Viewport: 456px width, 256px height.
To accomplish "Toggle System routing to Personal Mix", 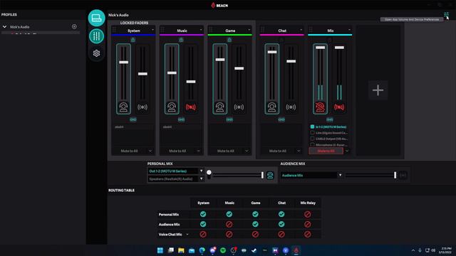I will click(x=203, y=214).
